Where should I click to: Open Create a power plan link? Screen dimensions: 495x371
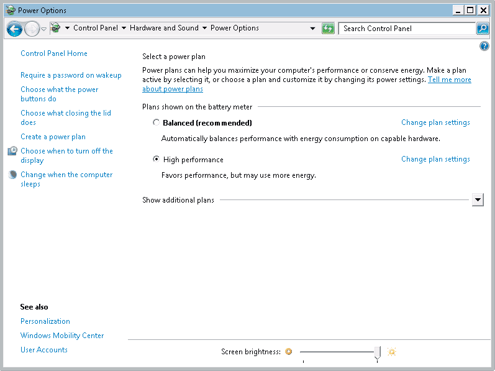(x=53, y=137)
